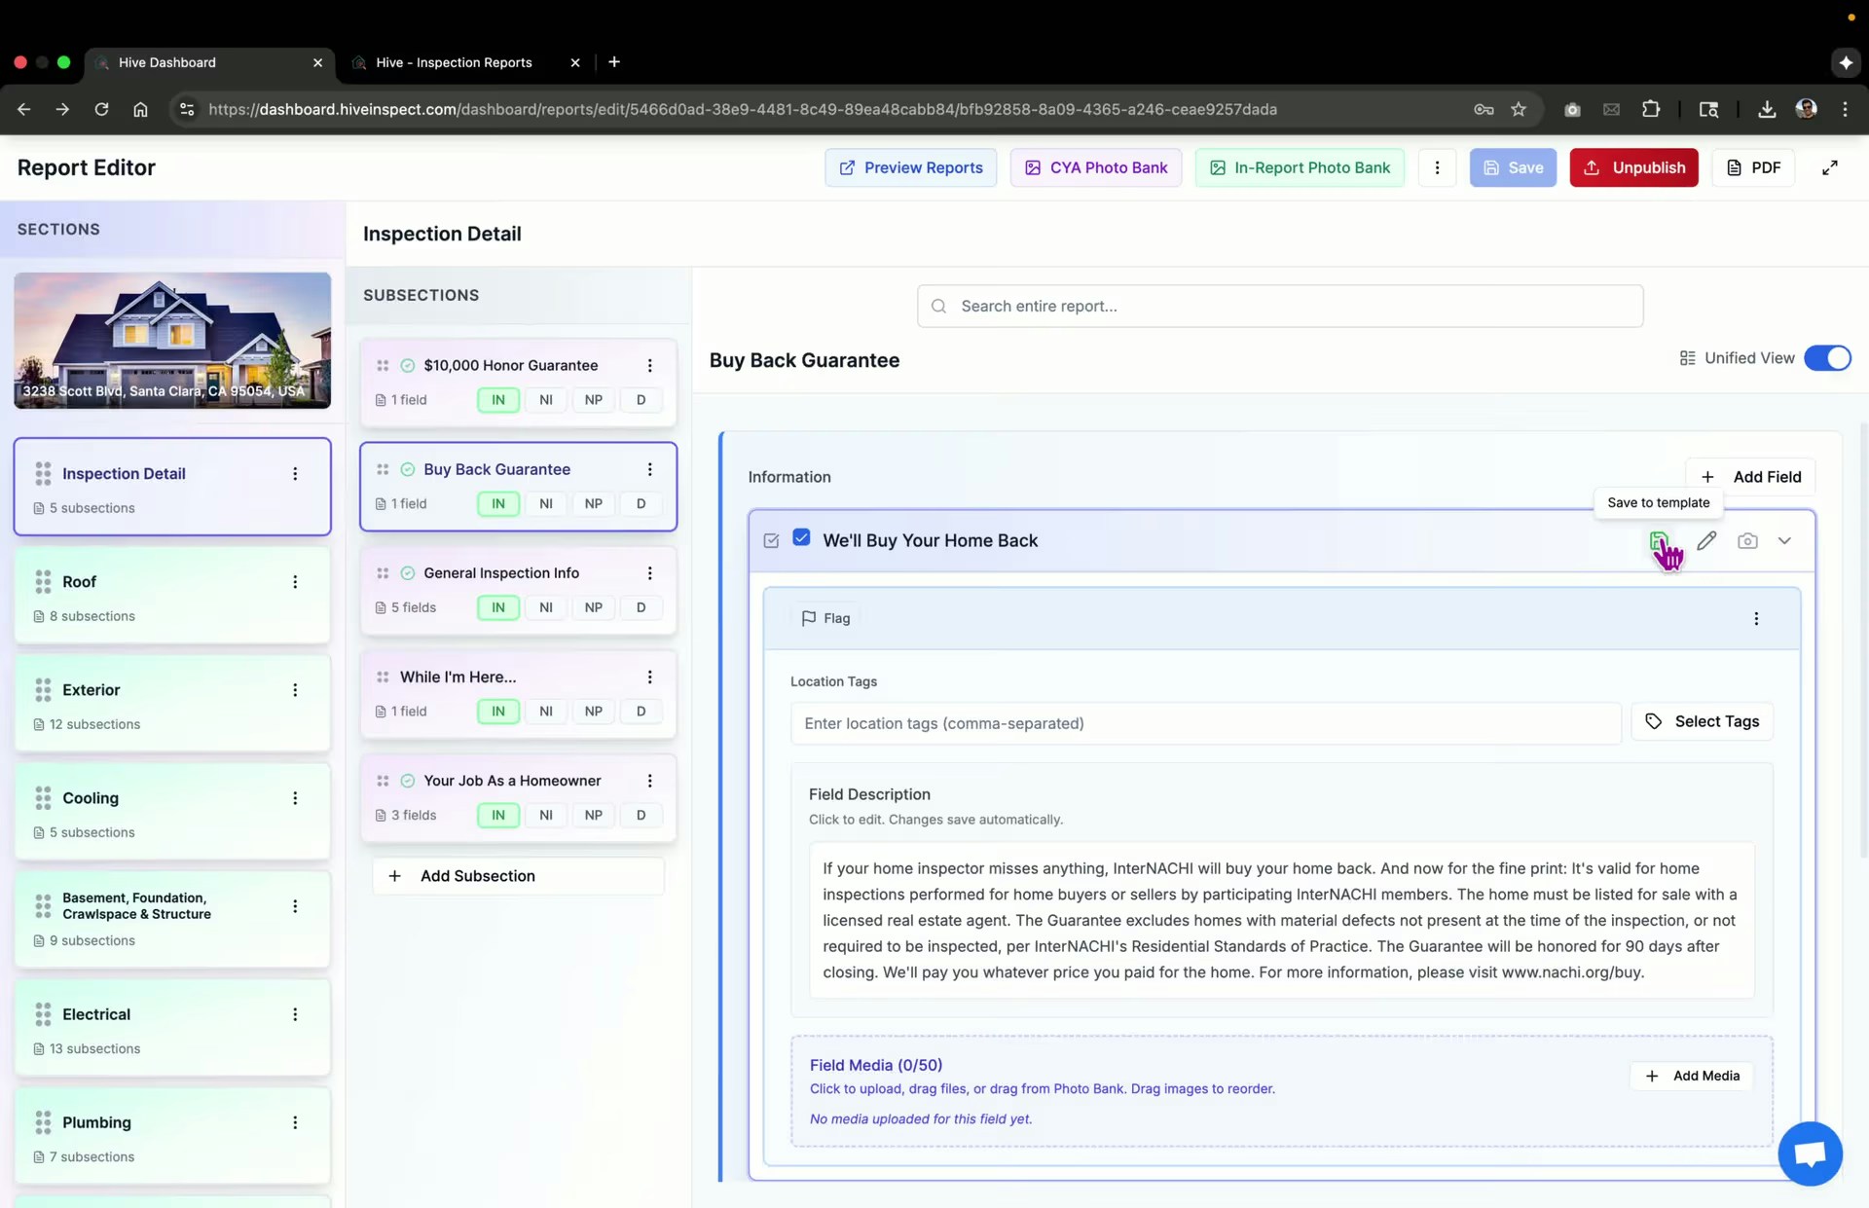Select the Exterior section
This screenshot has width=1869, height=1208.
click(172, 703)
